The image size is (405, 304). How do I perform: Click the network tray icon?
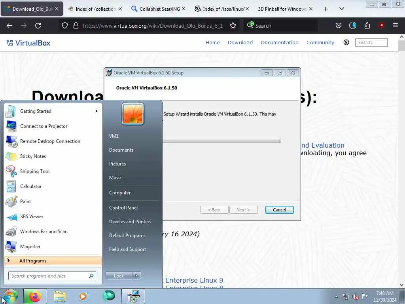coord(346,297)
